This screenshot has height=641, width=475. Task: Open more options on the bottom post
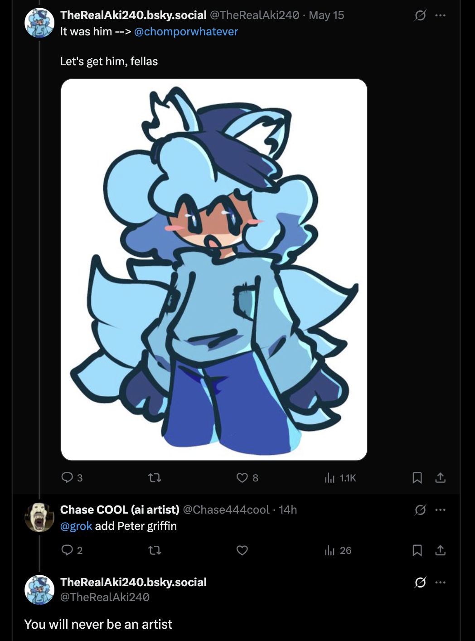[440, 582]
